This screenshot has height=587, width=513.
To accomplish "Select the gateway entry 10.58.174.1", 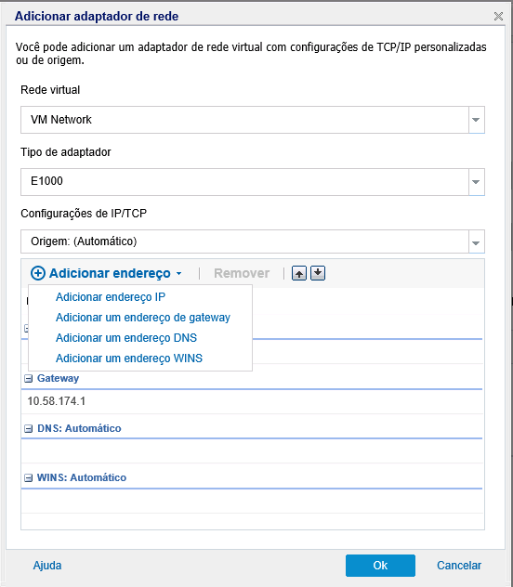I will pos(252,401).
